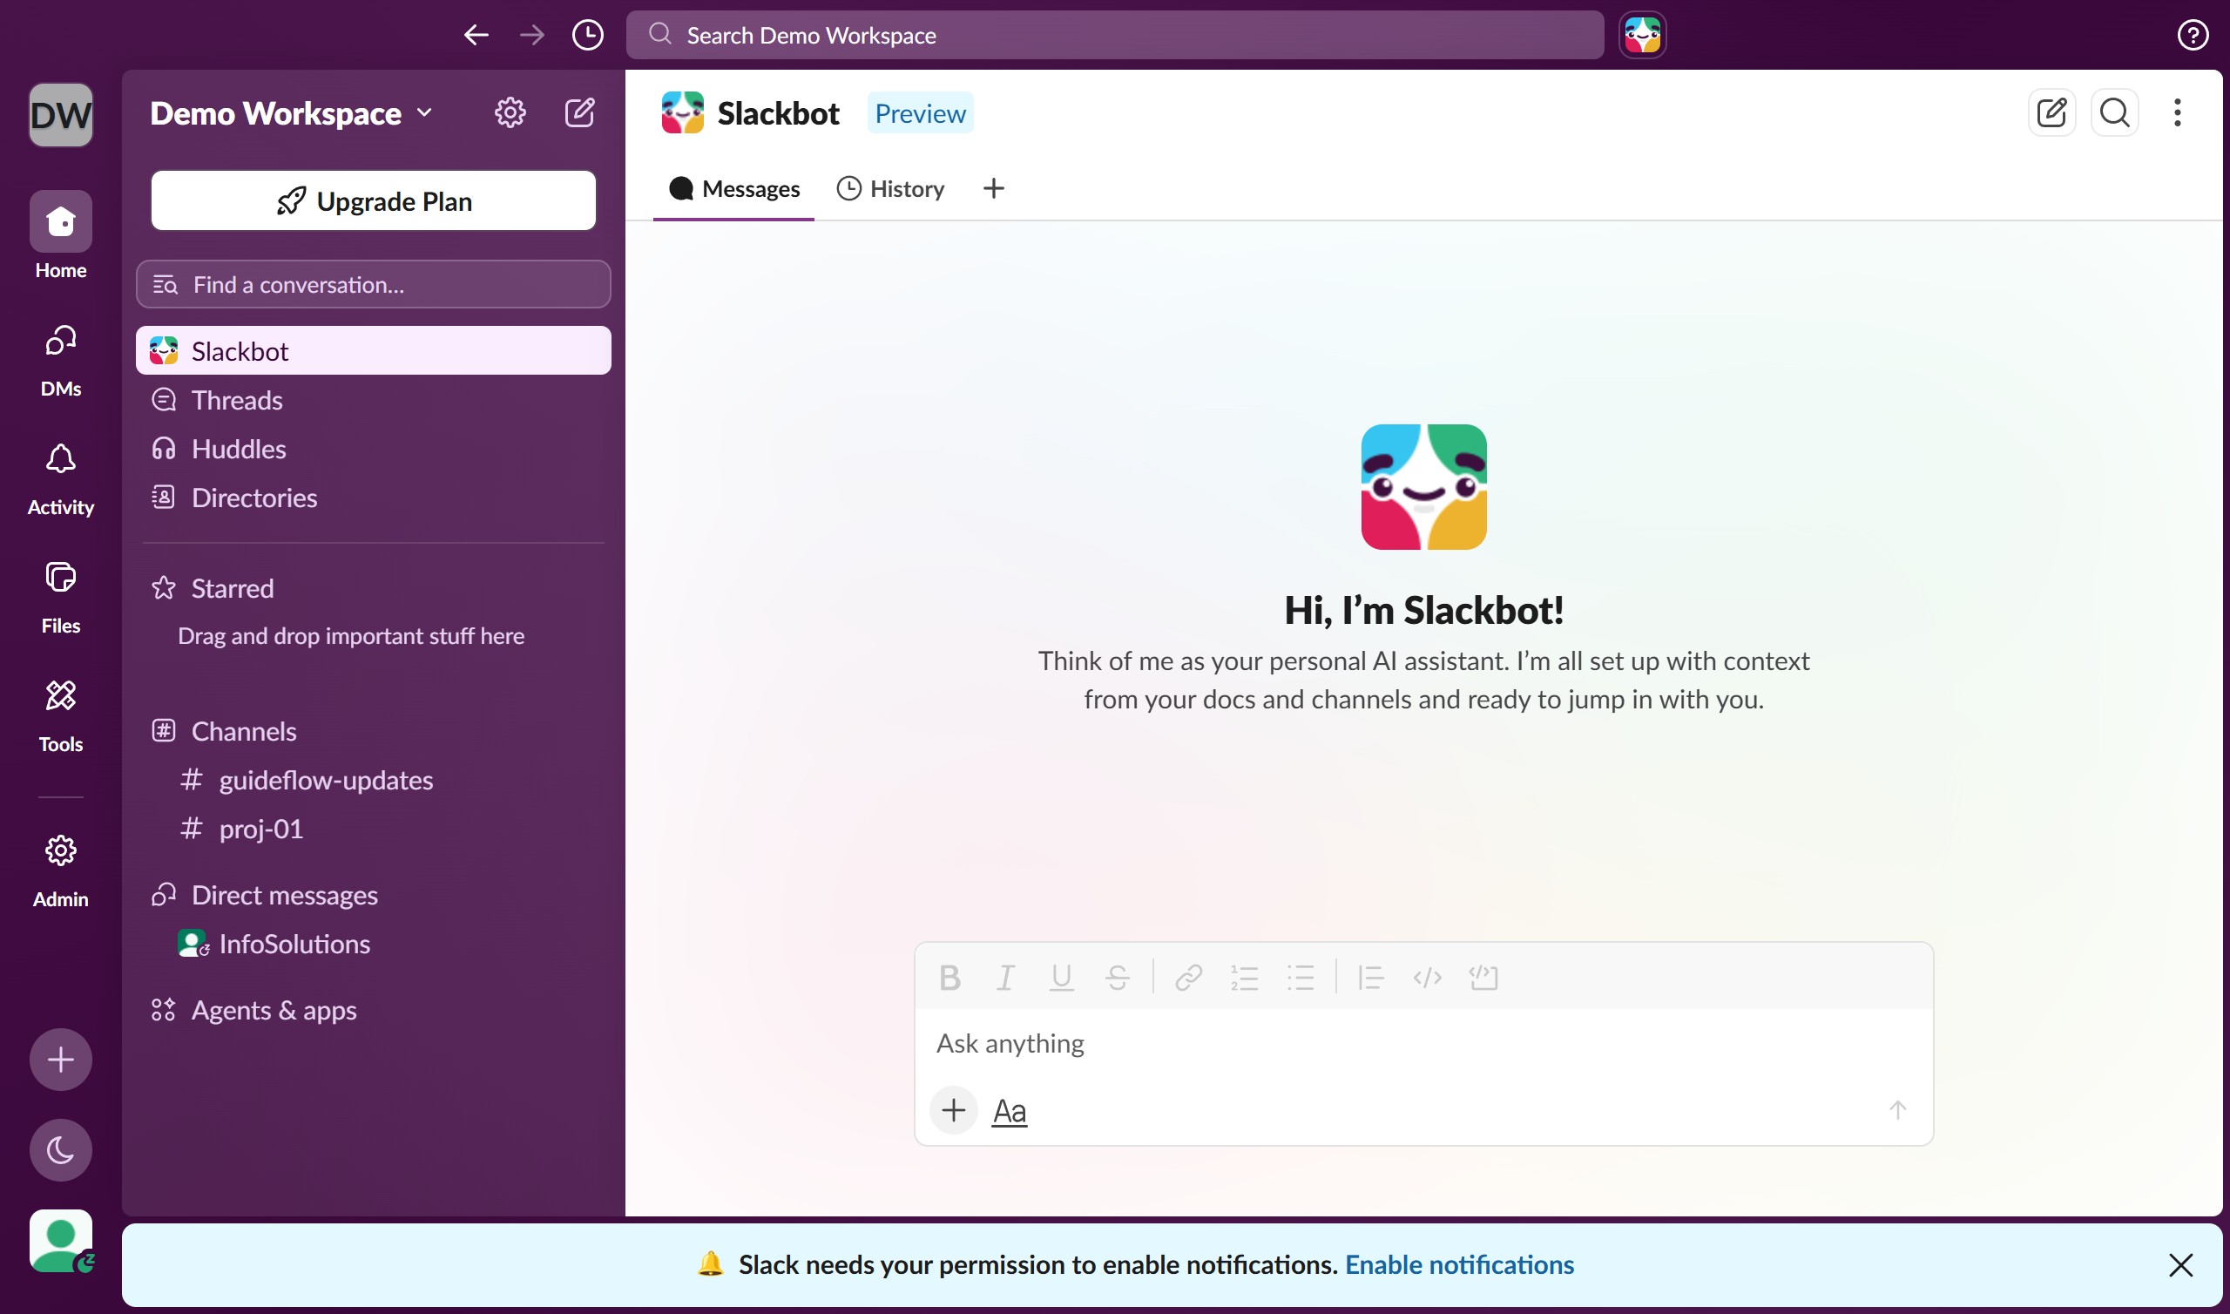Open the proj-01 channel

(x=374, y=829)
